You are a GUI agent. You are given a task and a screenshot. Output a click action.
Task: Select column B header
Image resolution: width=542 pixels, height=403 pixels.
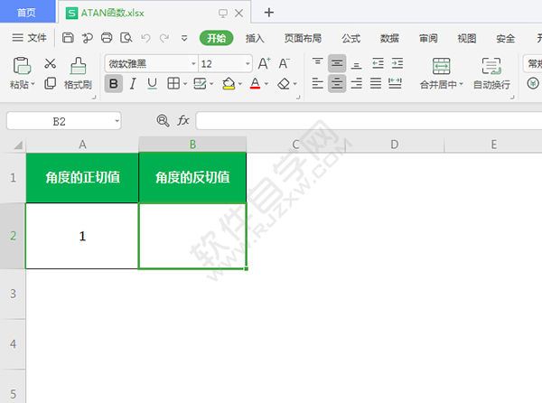point(192,145)
